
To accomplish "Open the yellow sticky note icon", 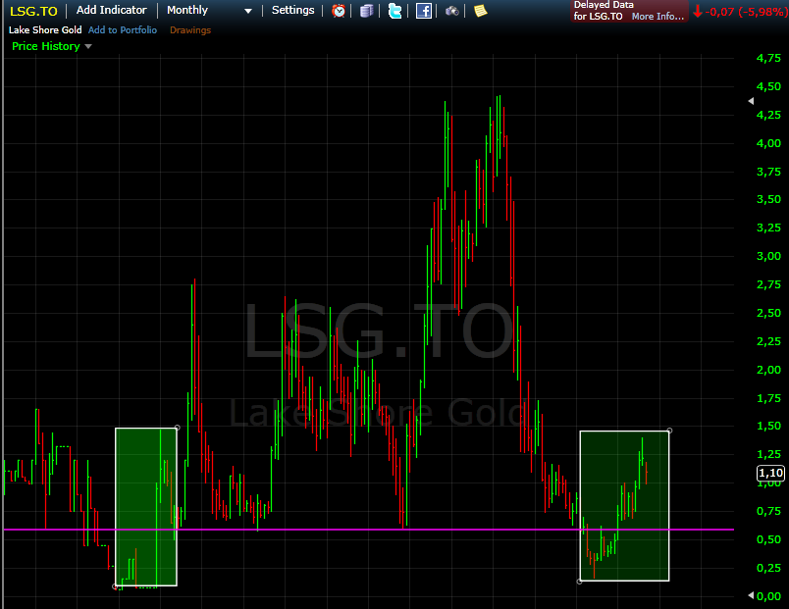I will 481,11.
